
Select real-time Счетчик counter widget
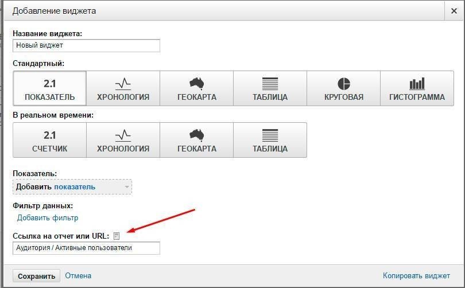click(x=49, y=140)
